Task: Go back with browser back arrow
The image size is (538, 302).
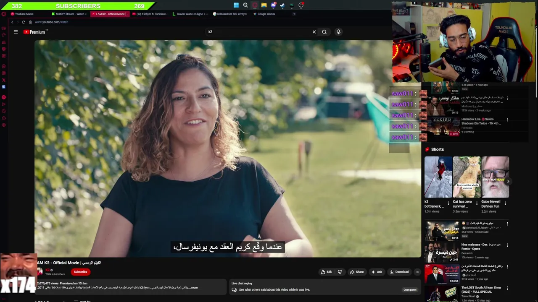Action: point(12,22)
